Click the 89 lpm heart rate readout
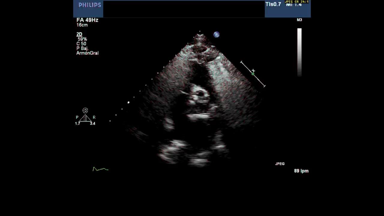The width and height of the screenshot is (384, 216). click(x=301, y=171)
